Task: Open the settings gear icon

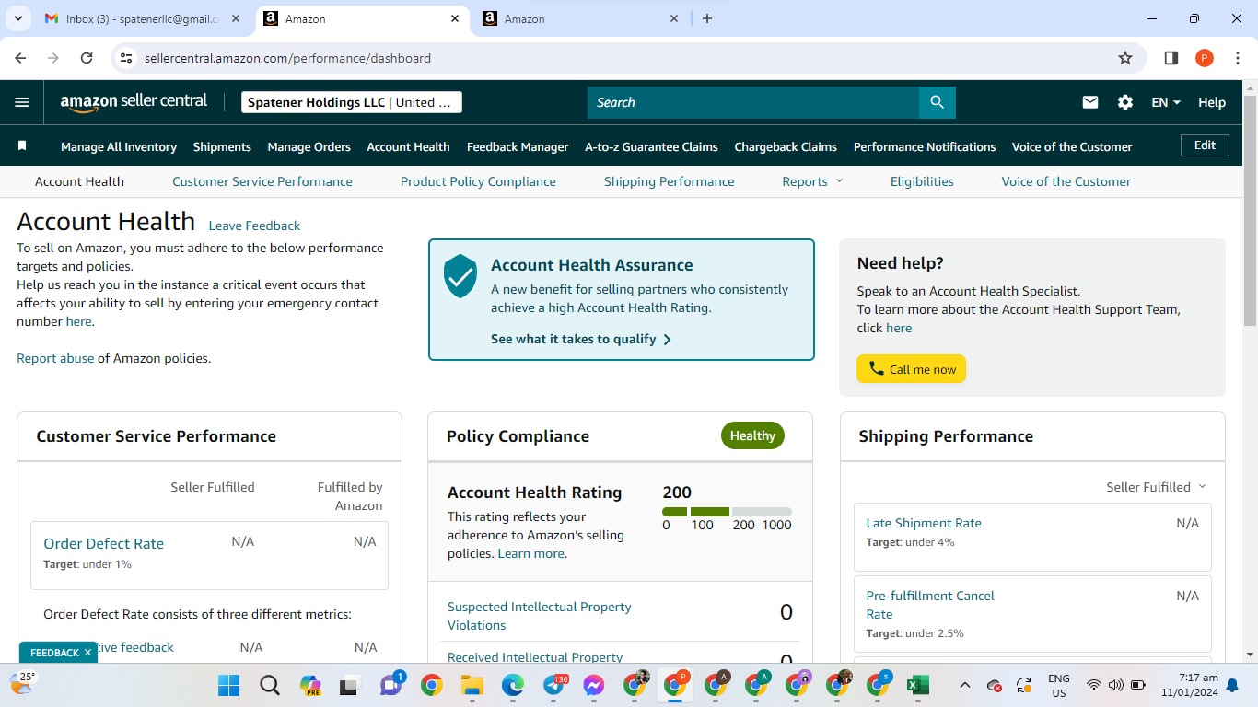Action: 1125,102
